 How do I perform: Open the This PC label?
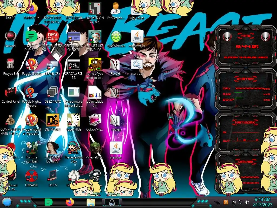11,18
